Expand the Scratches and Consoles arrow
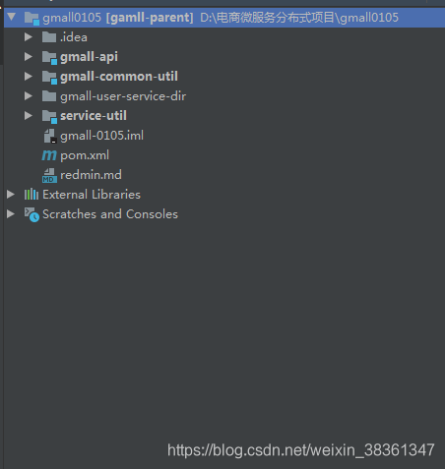445x469 pixels. pos(11,214)
